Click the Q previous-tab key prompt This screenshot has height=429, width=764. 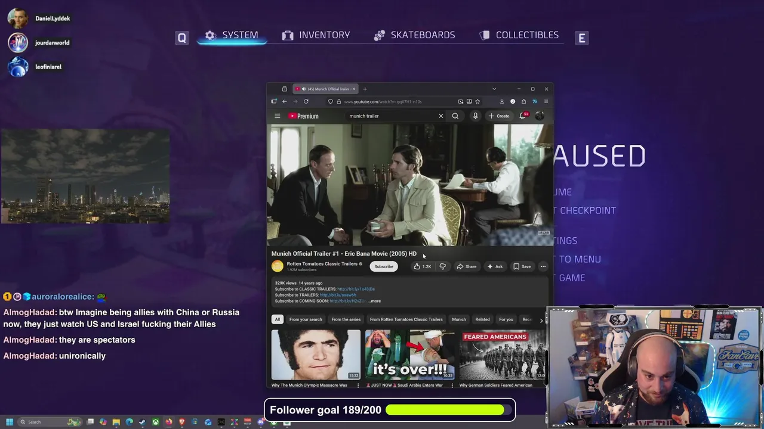(x=182, y=38)
